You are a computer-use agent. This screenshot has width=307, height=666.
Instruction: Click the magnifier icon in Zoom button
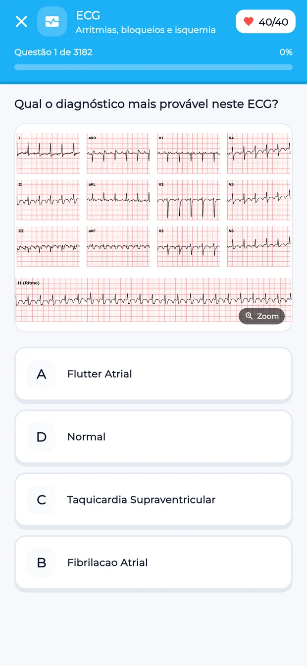pos(249,316)
